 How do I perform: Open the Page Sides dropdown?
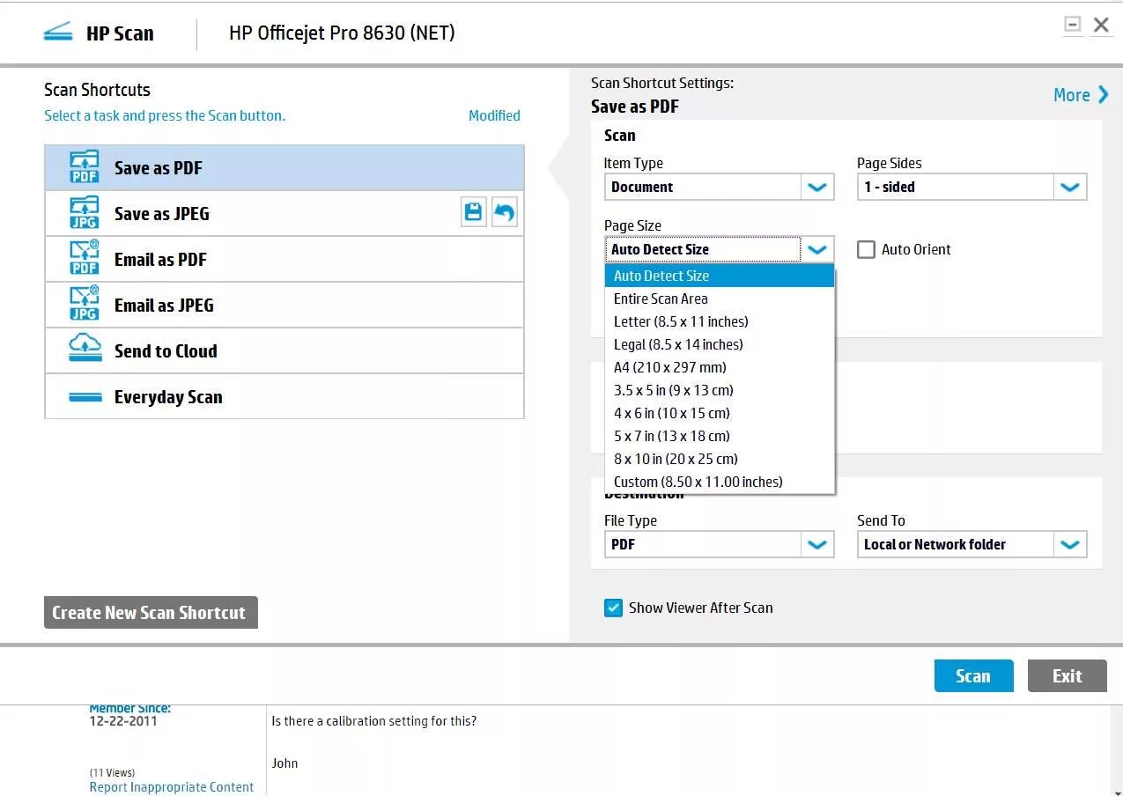coord(1070,187)
